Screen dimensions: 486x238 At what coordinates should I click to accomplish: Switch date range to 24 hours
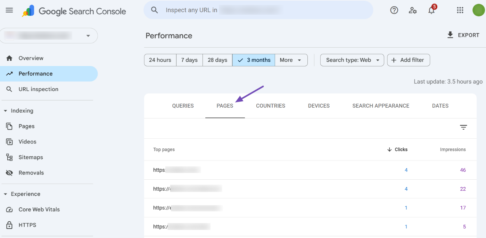coord(160,60)
